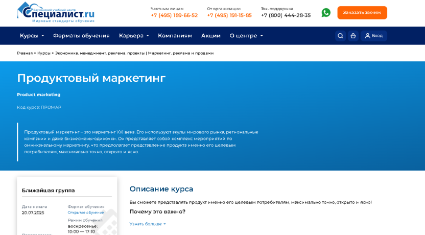Expand Узнать больше section
The height and width of the screenshot is (235, 425).
(x=148, y=224)
